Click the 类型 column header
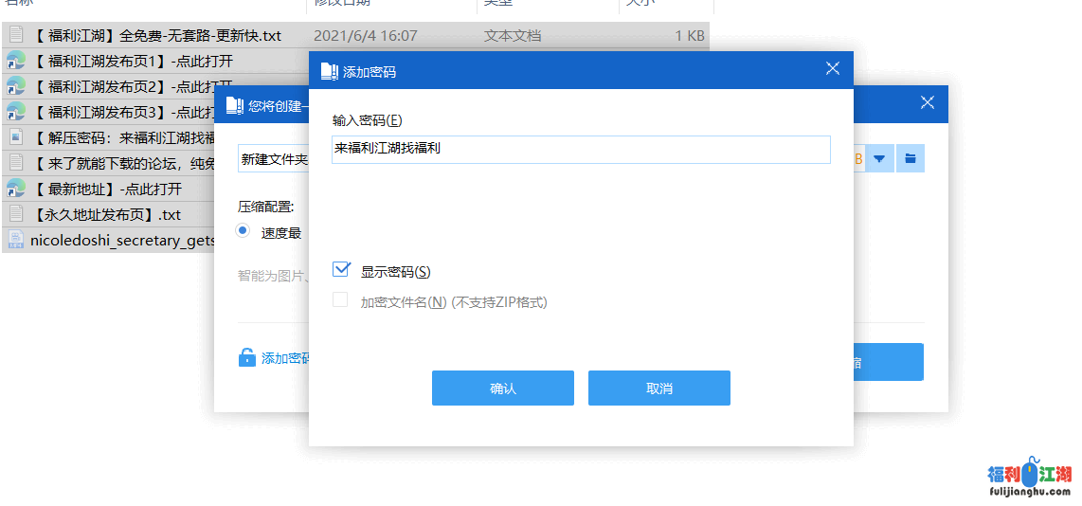The image size is (1082, 506). (499, 4)
